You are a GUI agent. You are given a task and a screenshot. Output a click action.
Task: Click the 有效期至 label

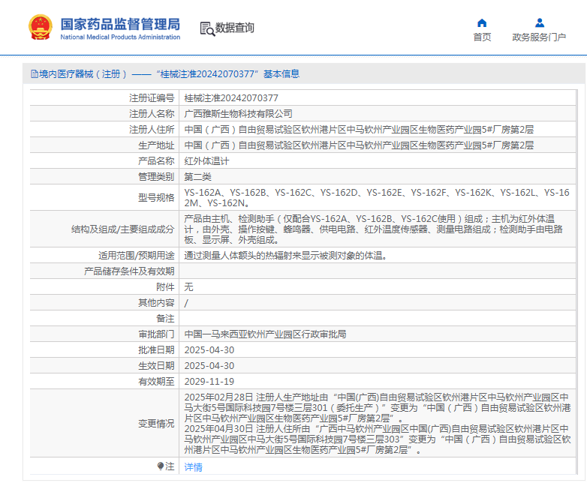click(156, 381)
